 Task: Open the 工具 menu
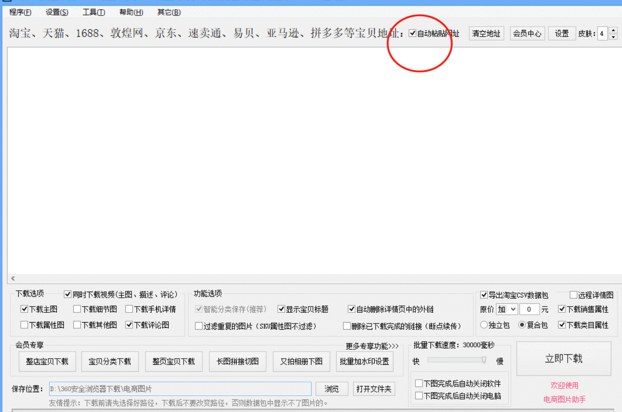[93, 12]
